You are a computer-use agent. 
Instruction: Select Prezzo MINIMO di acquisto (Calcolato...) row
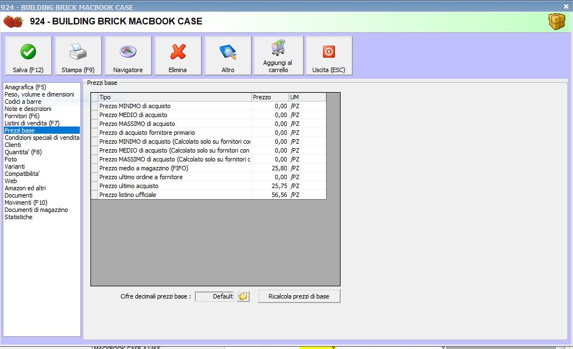(x=209, y=141)
